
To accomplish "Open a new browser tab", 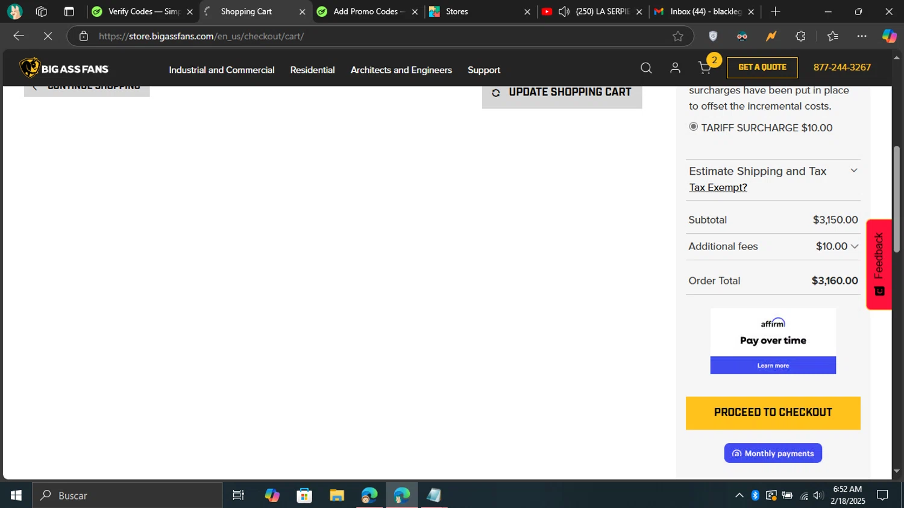I will point(776,11).
